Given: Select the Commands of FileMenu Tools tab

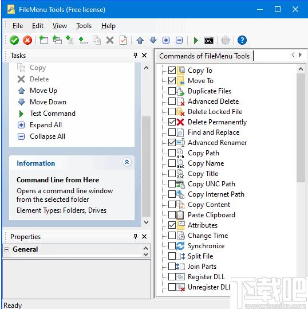Looking at the screenshot, I should coord(204,56).
